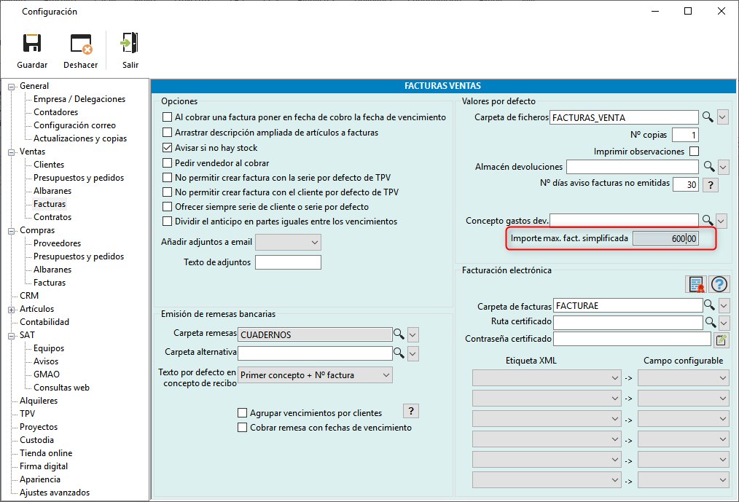Open Almacén devoluciones dropdown arrow
Screen dimensions: 739x502
click(x=724, y=167)
